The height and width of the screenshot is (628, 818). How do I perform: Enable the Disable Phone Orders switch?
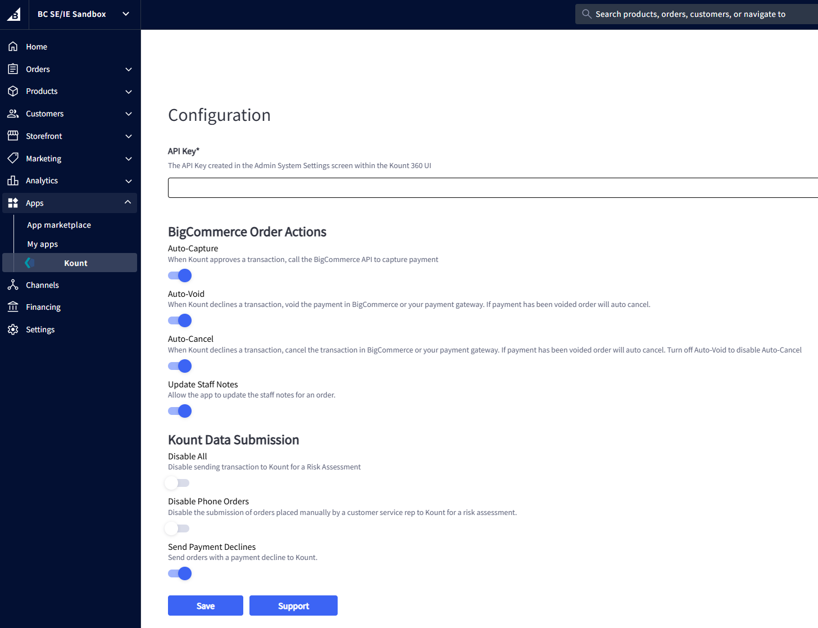click(177, 528)
